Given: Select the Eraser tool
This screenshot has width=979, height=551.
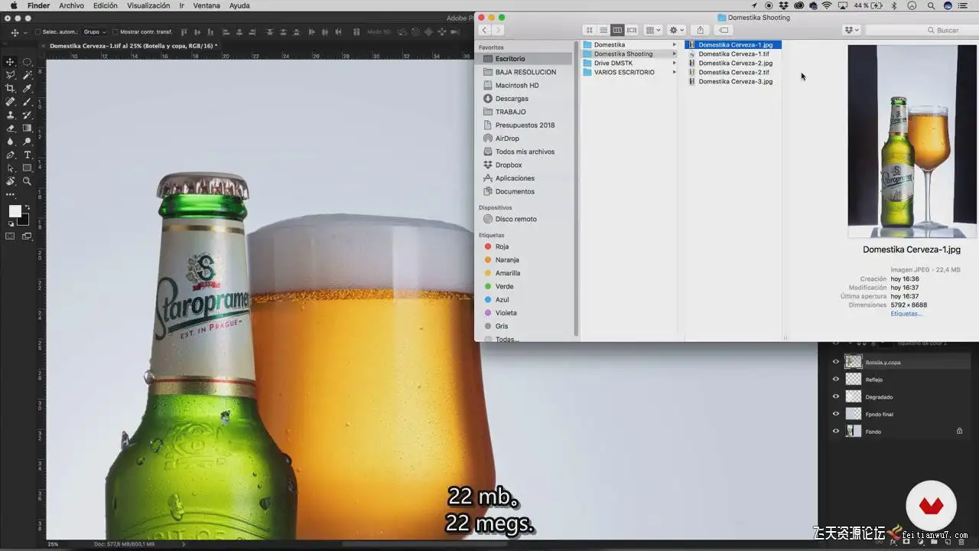Looking at the screenshot, I should click(x=11, y=128).
